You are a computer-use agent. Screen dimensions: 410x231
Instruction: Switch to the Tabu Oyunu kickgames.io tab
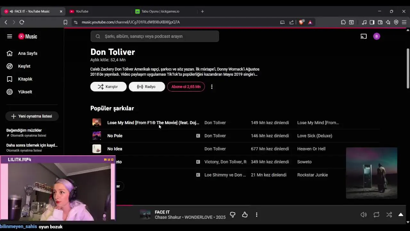(x=160, y=11)
